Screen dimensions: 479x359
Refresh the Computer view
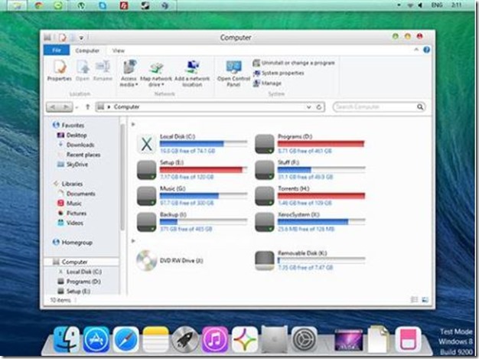point(318,107)
